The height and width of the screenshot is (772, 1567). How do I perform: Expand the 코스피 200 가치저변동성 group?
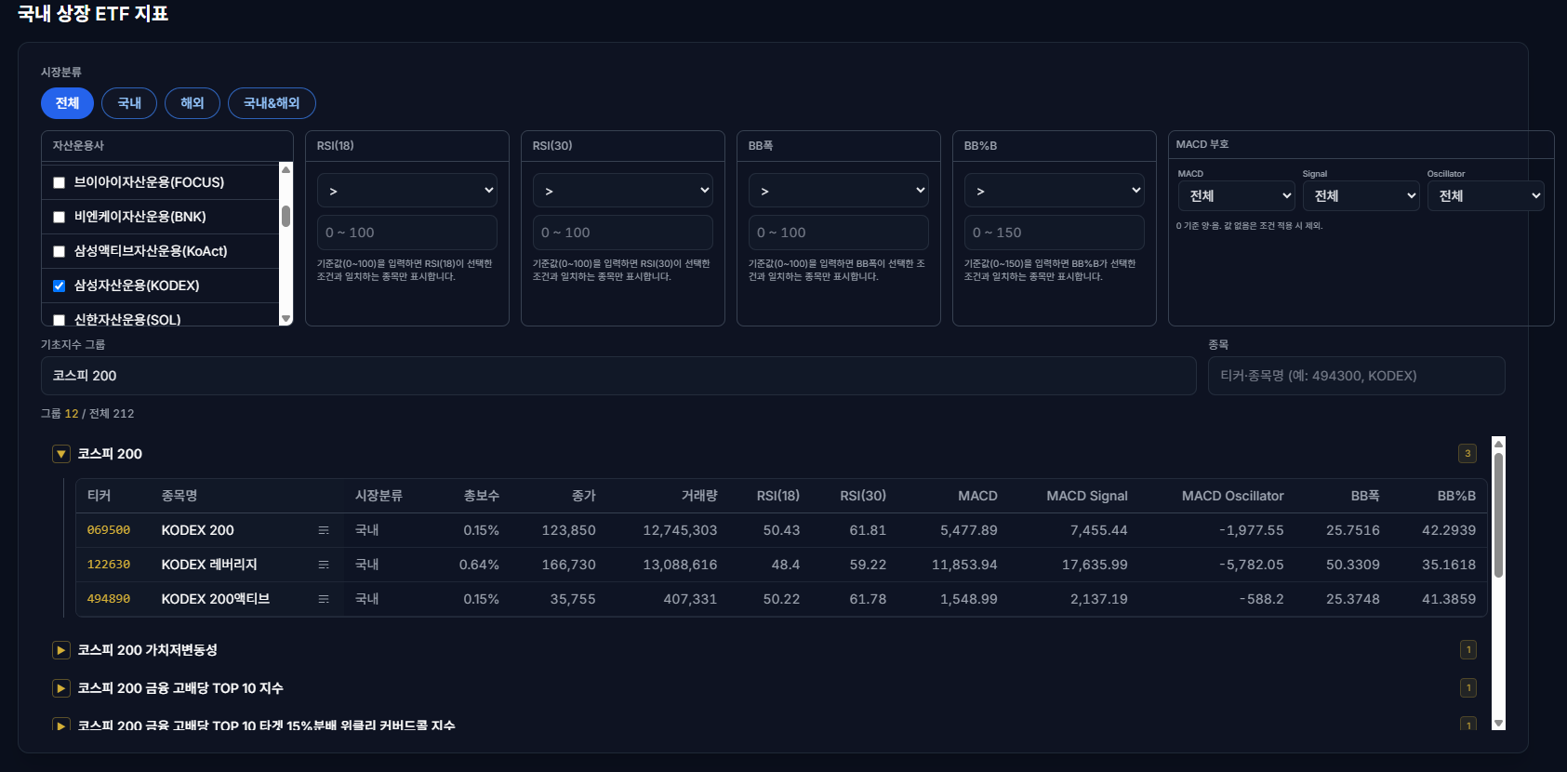61,650
